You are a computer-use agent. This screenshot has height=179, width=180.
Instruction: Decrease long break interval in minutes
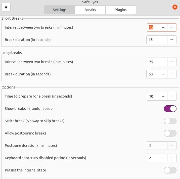[x=163, y=62]
